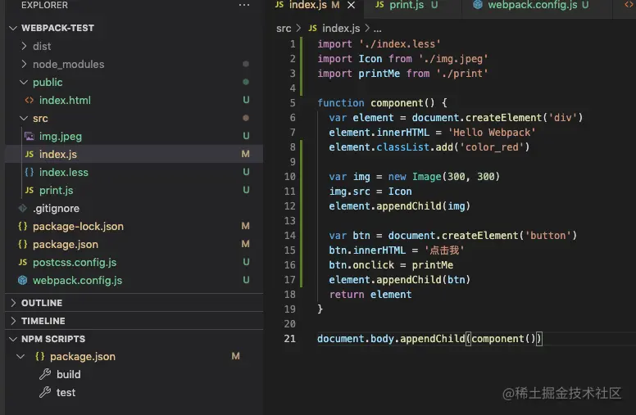This screenshot has height=415, width=636.
Task: Click JS icon in print.js tab
Action: (379, 4)
